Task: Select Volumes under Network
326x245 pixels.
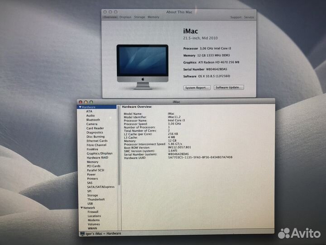Action: pos(94,225)
